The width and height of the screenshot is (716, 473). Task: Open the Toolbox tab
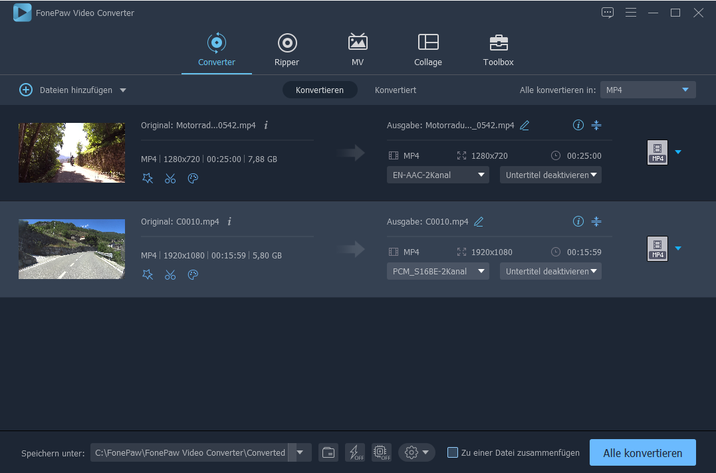498,50
